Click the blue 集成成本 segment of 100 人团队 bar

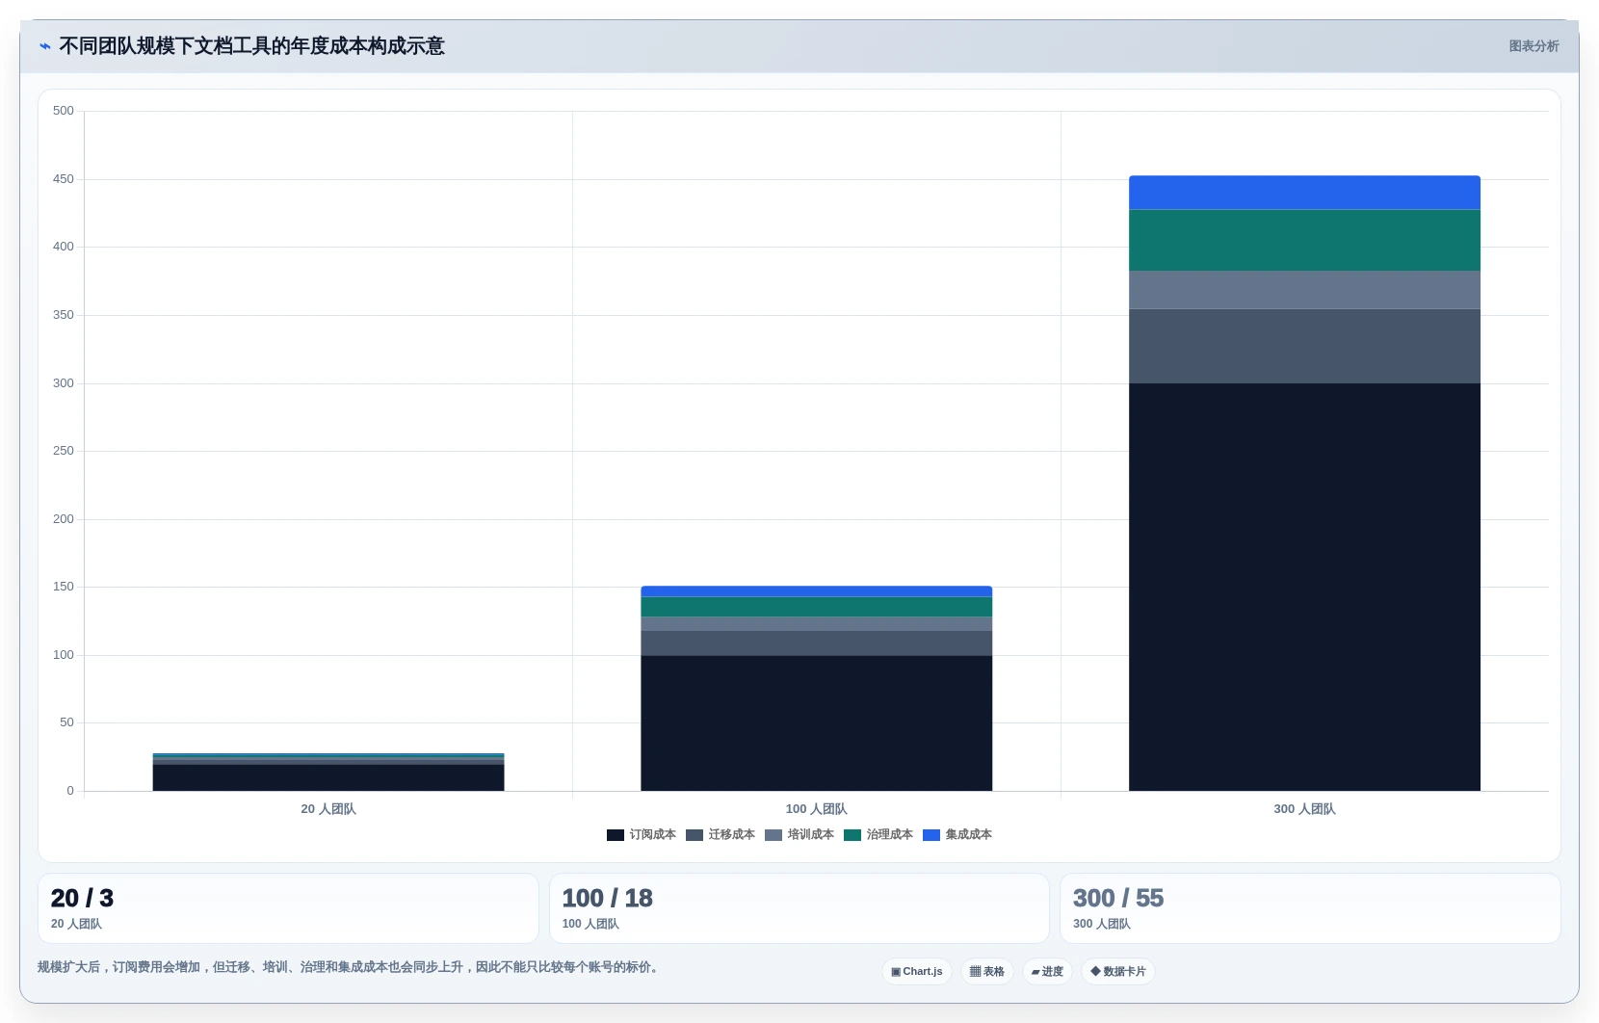(x=816, y=591)
